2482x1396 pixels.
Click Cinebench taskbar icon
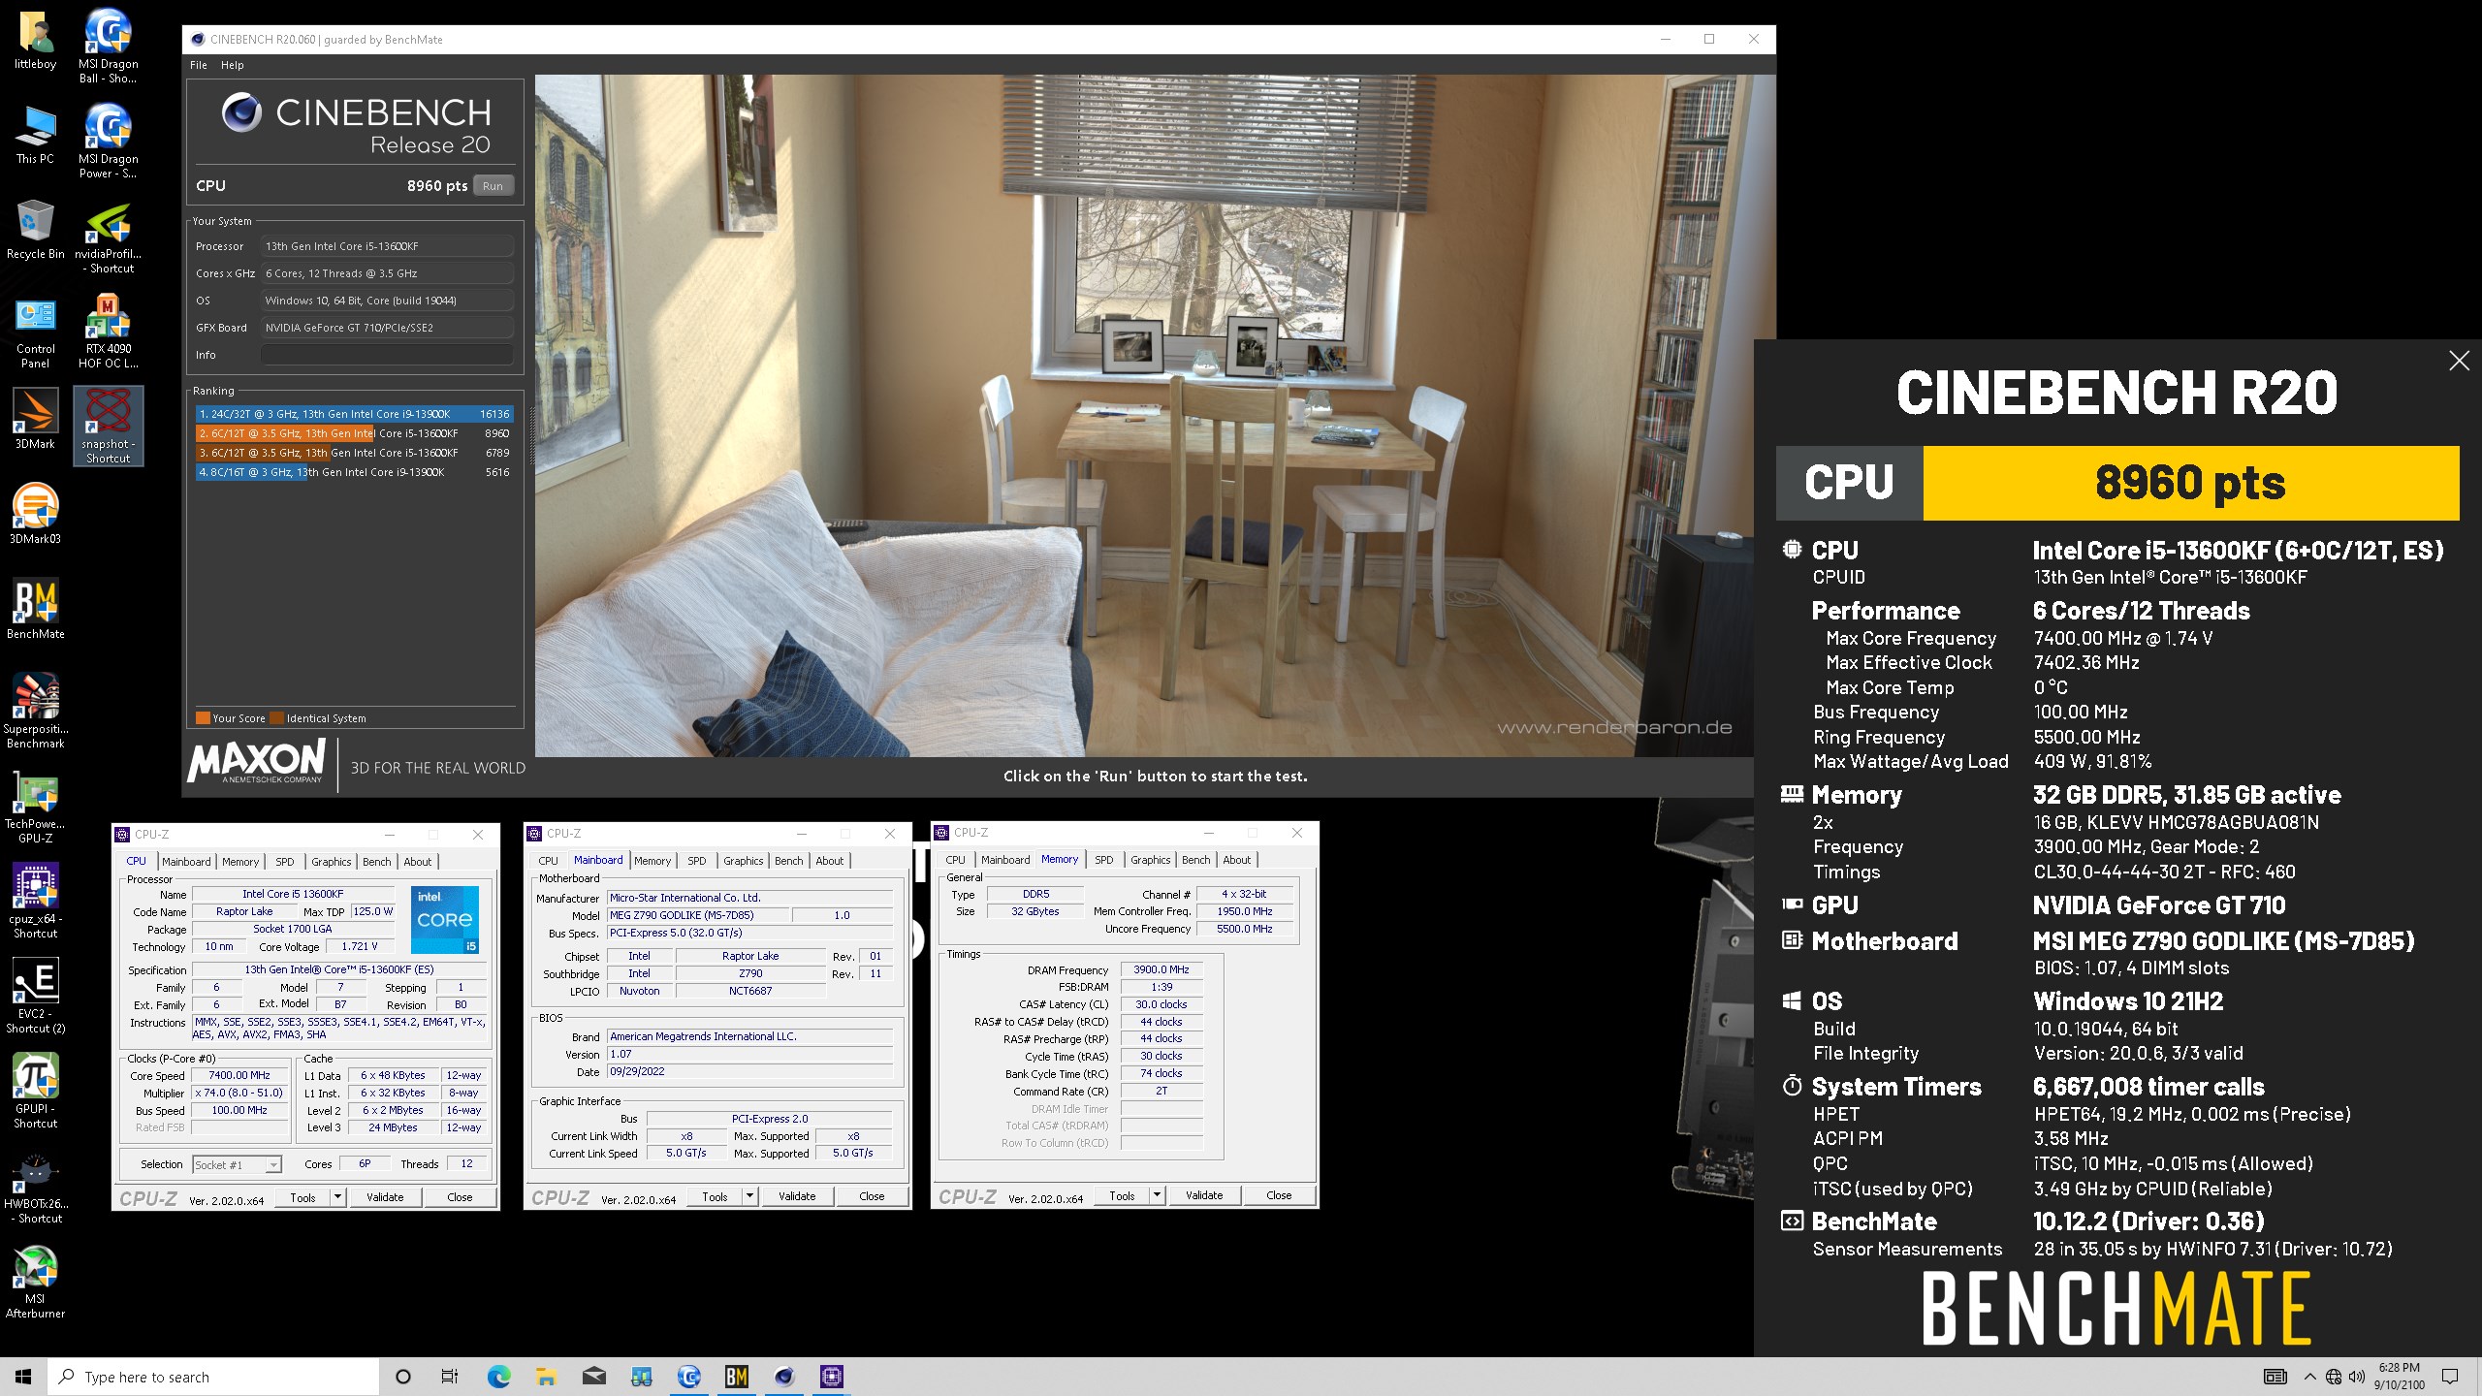coord(784,1376)
